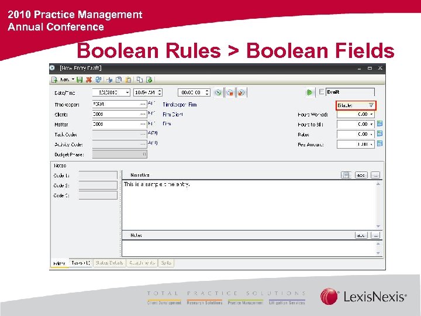Screen dimensions: 421x316
Task: Click the 00:00:00 duration spinner arrows
Action: point(207,92)
